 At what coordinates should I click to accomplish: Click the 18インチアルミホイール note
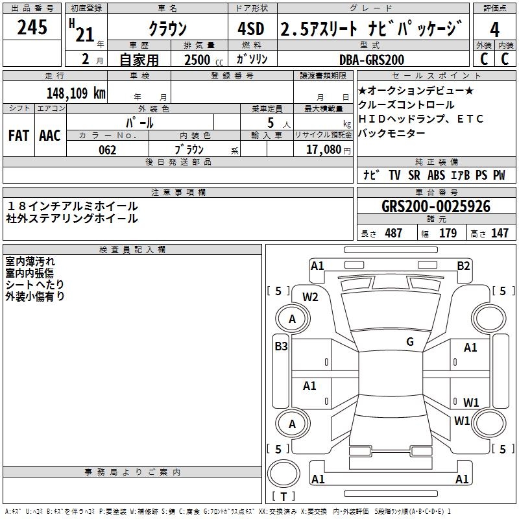(72, 206)
